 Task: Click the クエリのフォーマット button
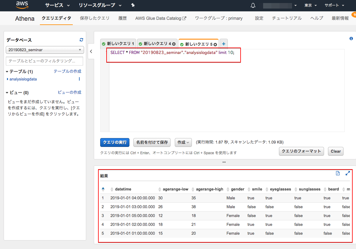pyautogui.click(x=301, y=151)
